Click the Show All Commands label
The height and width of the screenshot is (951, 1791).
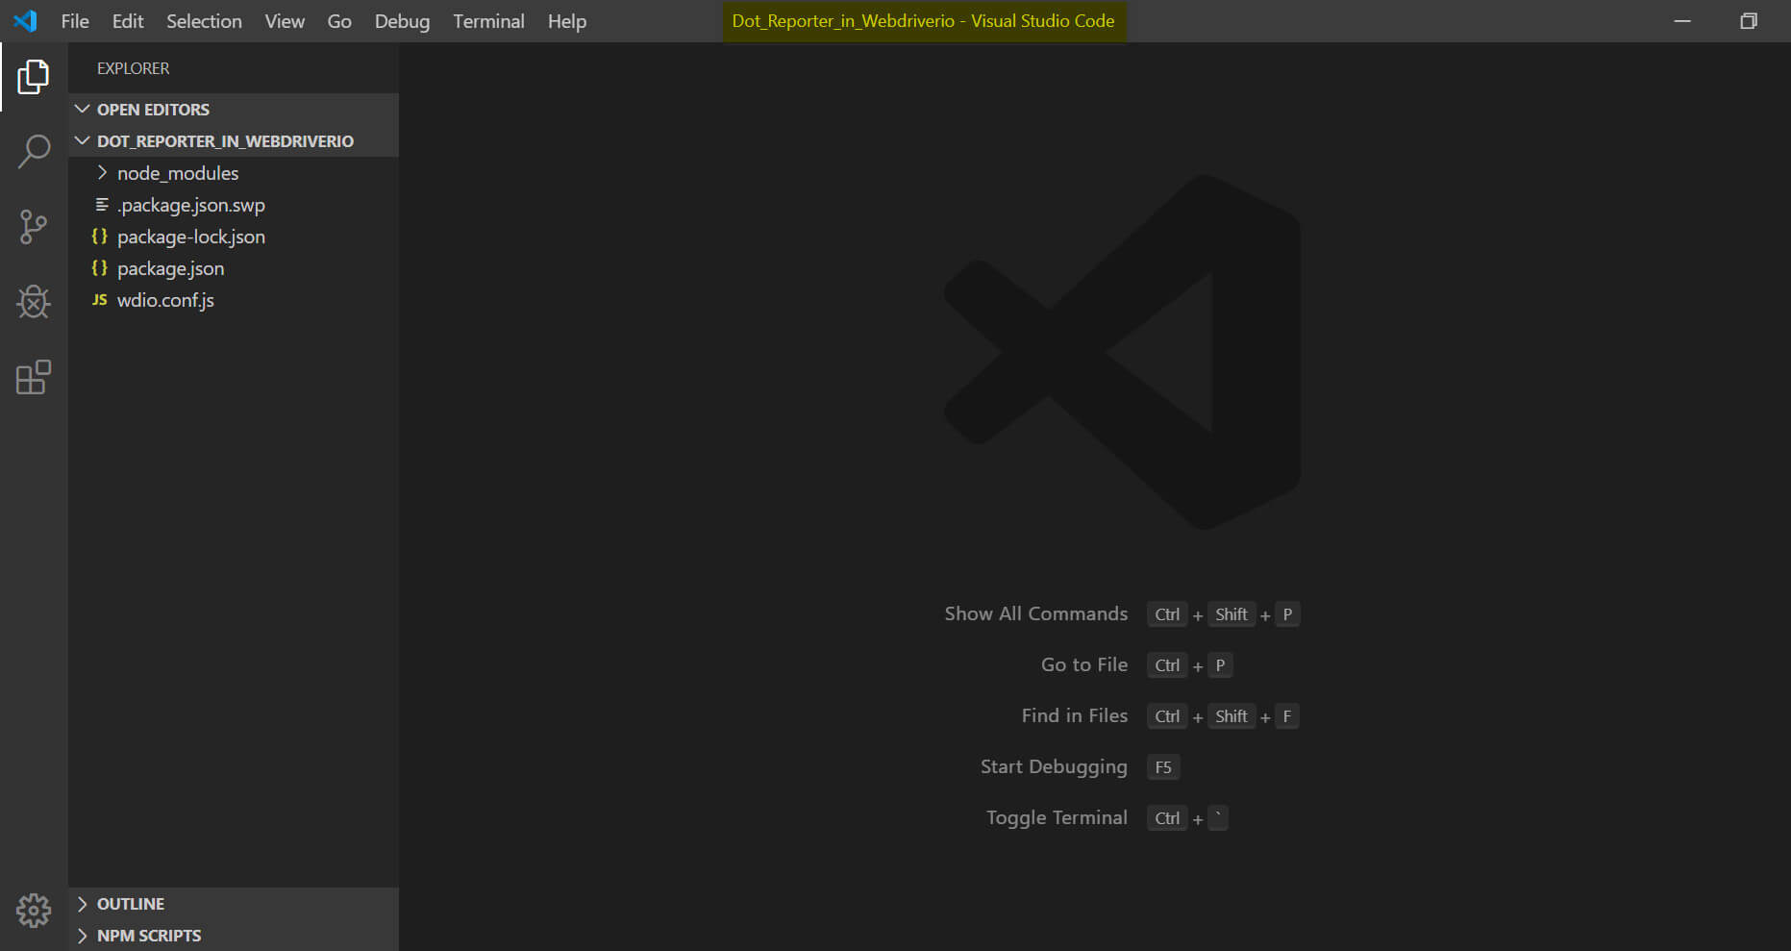(1035, 613)
